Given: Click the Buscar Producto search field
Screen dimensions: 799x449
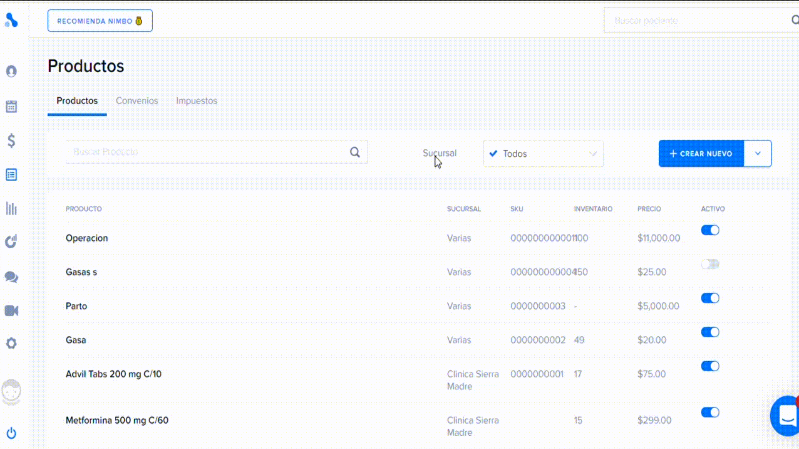Looking at the screenshot, I should pyautogui.click(x=208, y=152).
